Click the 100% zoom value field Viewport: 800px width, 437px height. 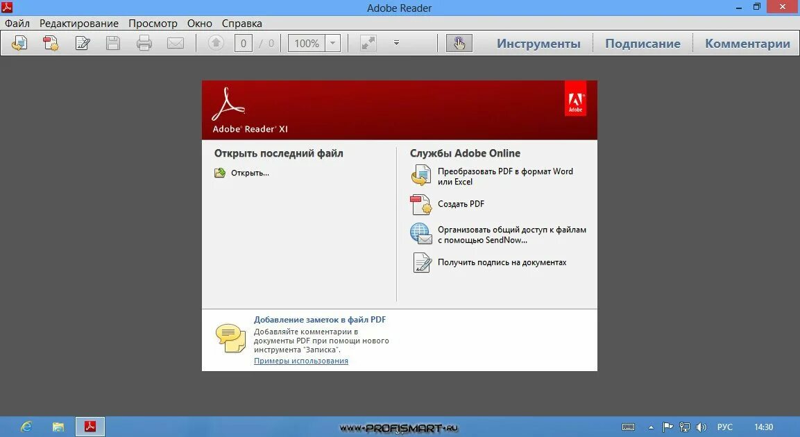click(307, 43)
